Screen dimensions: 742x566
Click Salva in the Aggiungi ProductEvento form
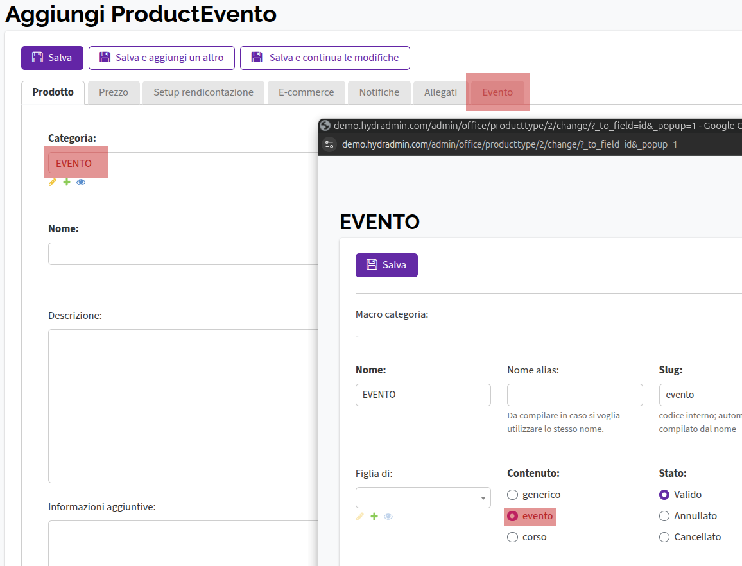(52, 58)
